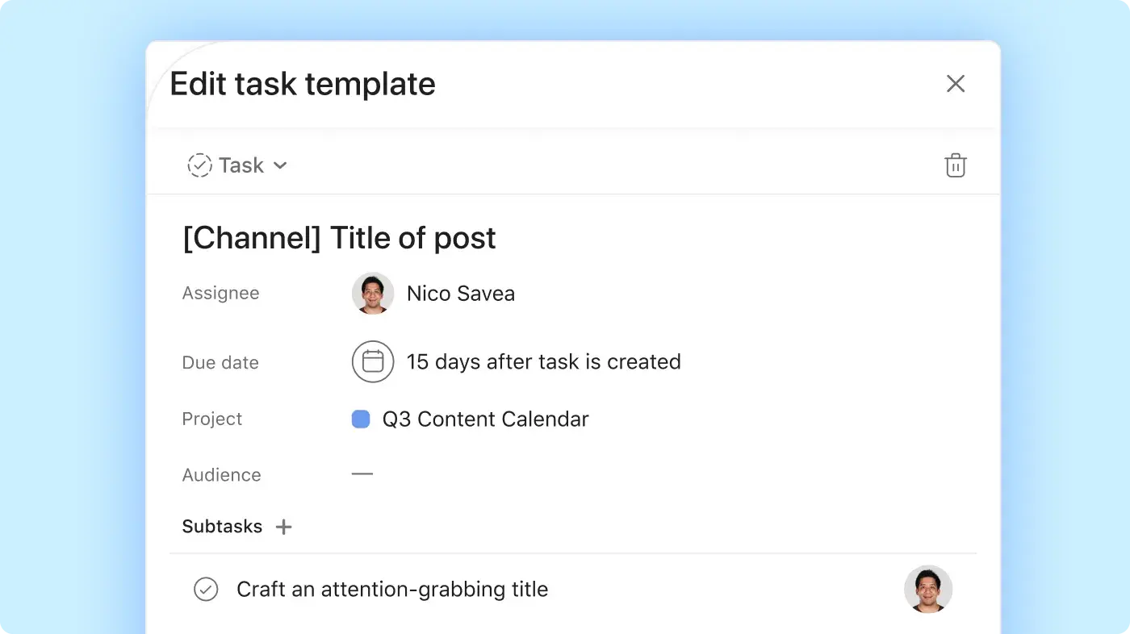The height and width of the screenshot is (634, 1130).
Task: Click the calendar icon beside Due date
Action: pos(373,361)
